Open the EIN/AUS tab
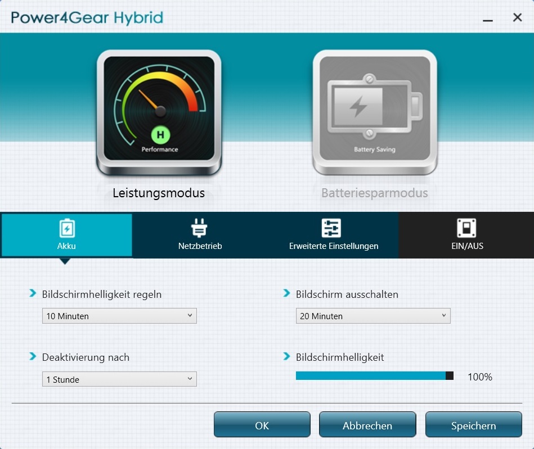This screenshot has height=449, width=534. 466,235
